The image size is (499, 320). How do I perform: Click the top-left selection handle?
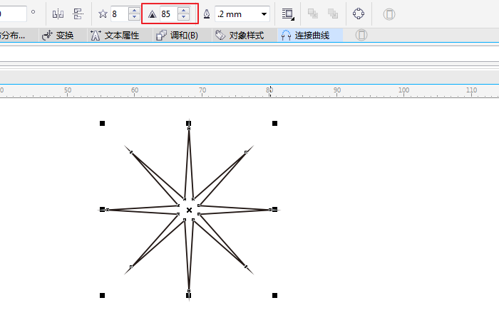coord(102,123)
